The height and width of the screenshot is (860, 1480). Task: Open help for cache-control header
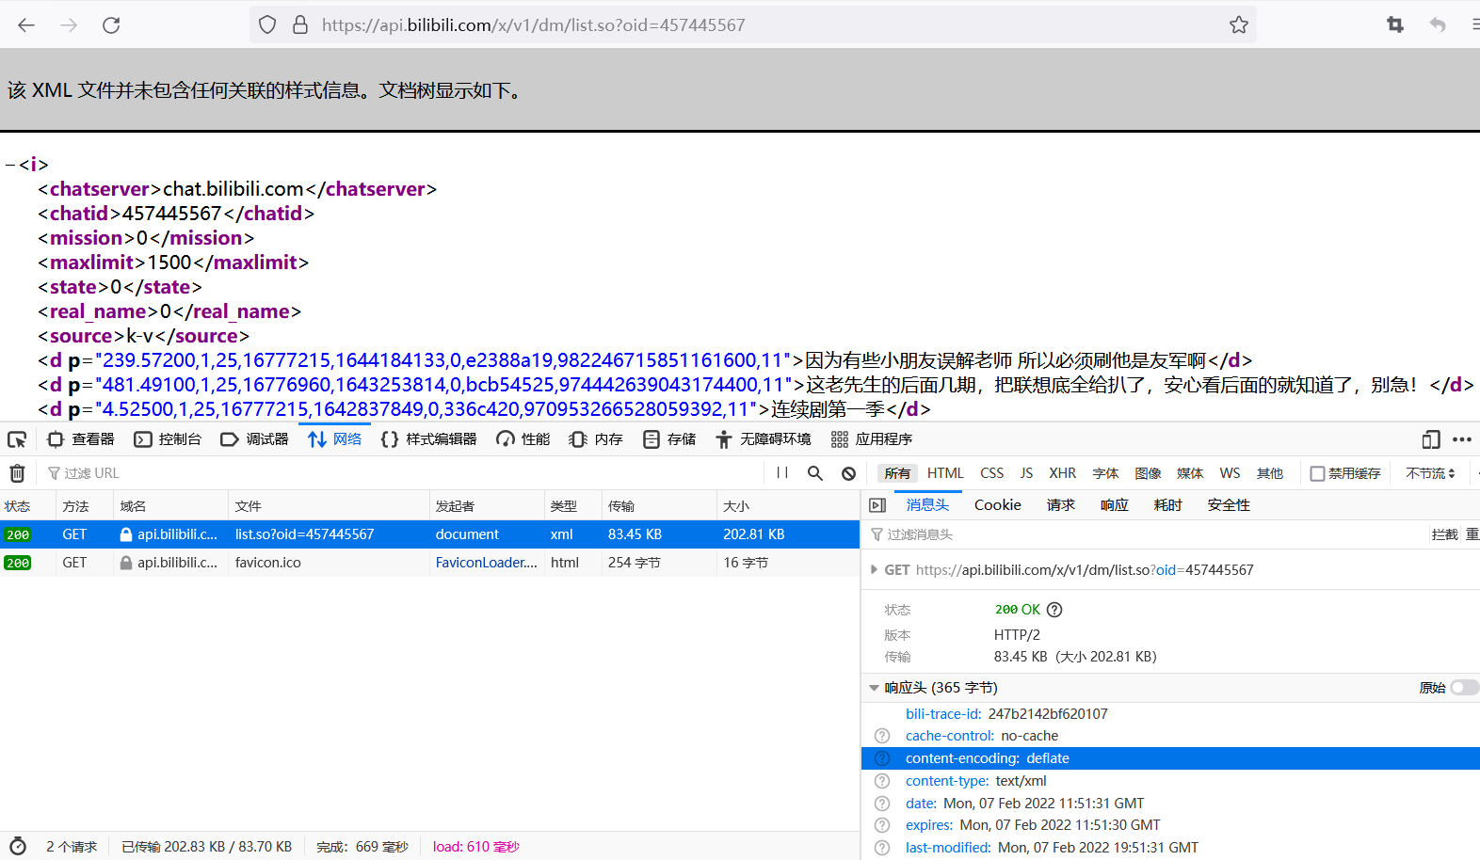tap(882, 736)
